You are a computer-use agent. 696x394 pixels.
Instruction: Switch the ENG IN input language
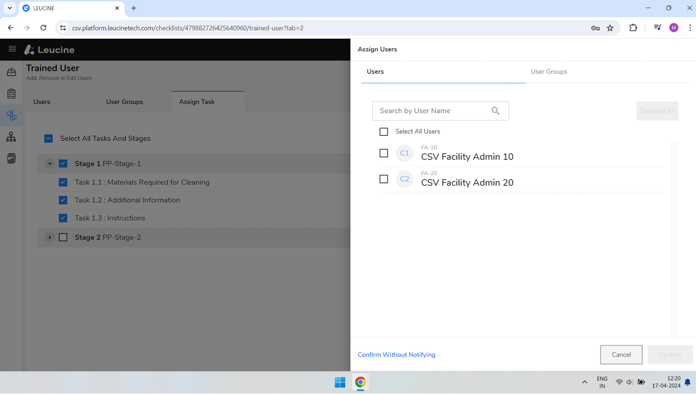coord(602,382)
